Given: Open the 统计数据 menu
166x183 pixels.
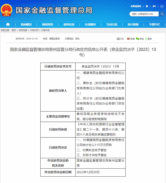Looking at the screenshot, I should pos(133,24).
